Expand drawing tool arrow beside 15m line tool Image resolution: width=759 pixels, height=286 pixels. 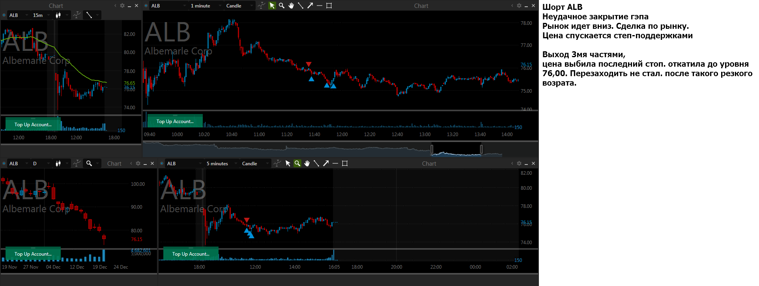pos(97,15)
